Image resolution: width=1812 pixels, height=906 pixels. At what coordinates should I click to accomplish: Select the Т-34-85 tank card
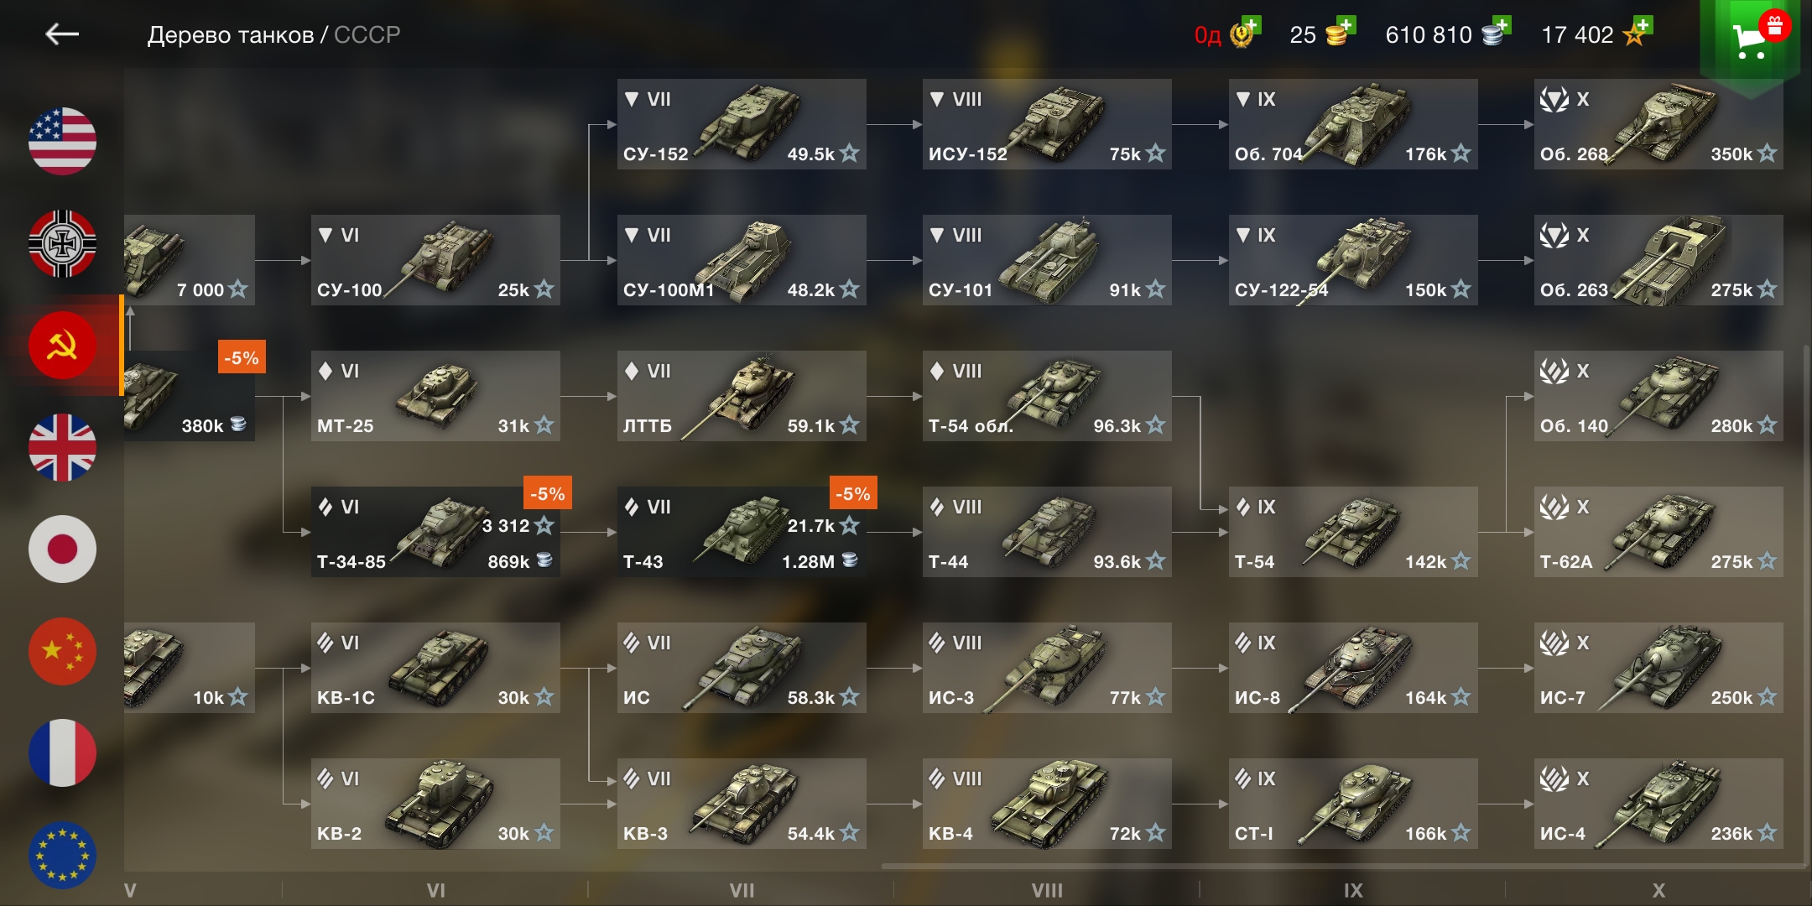(435, 532)
